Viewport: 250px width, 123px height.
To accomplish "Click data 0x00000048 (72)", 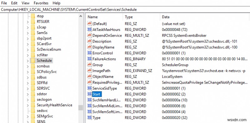I will pyautogui.click(x=175, y=30).
